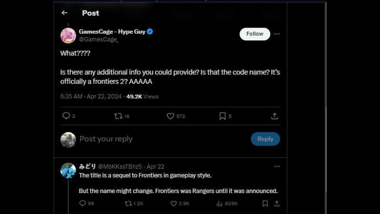Go back using the arrow icon
The height and width of the screenshot is (214, 380).
click(x=65, y=13)
